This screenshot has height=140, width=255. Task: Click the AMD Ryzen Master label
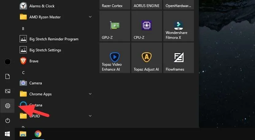click(45, 17)
